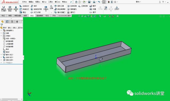
Task: Expand the 基体-法兰1 feature node
Action: click(x=1, y=54)
